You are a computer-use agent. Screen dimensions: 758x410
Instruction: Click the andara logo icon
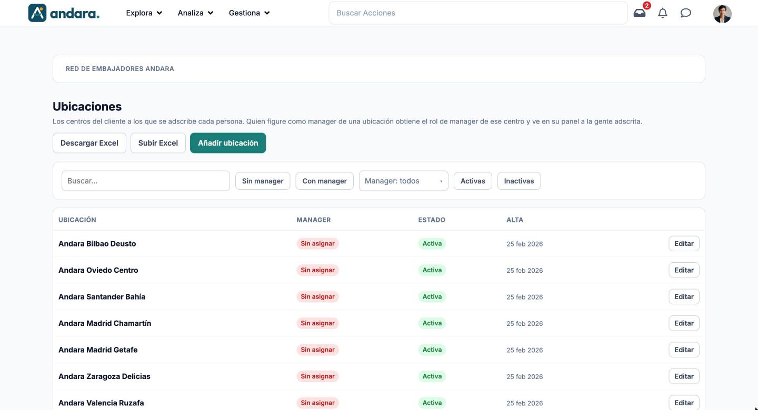pyautogui.click(x=37, y=13)
